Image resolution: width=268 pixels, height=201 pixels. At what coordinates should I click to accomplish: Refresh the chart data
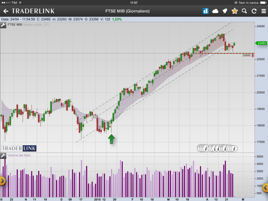click(254, 11)
